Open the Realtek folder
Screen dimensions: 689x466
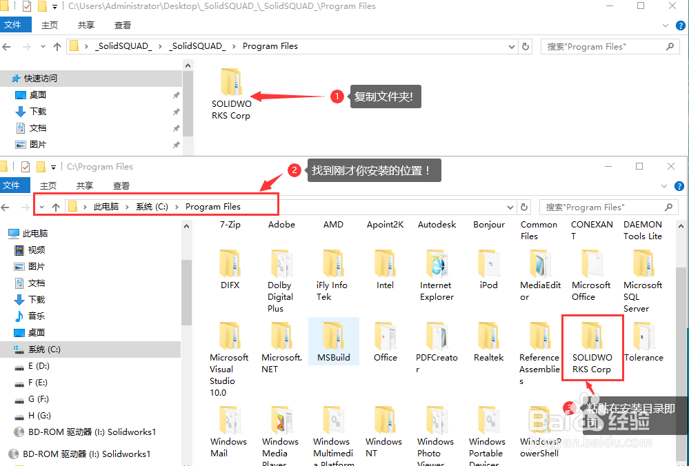(x=488, y=342)
